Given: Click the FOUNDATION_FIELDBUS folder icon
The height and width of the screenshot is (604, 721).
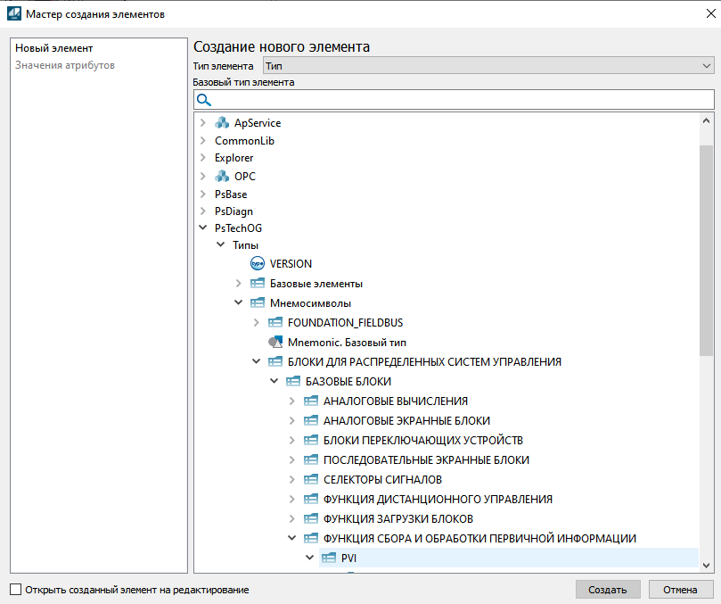Looking at the screenshot, I should (x=275, y=322).
